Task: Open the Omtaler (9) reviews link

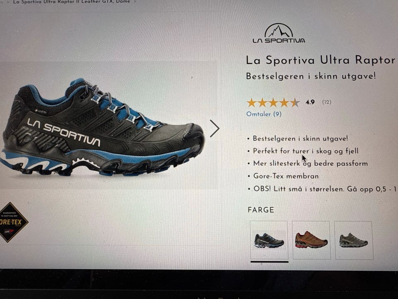Action: [264, 114]
